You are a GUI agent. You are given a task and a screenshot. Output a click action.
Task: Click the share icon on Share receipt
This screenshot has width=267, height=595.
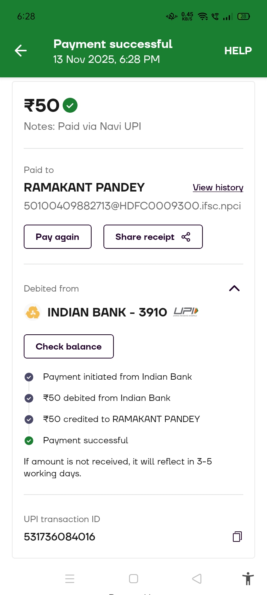(x=186, y=237)
